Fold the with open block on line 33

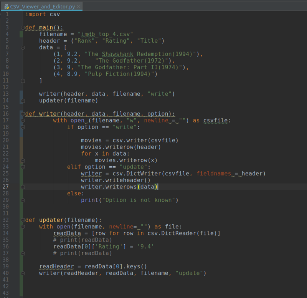click(23, 227)
